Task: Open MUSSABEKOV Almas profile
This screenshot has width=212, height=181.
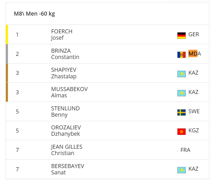Action: click(x=69, y=92)
